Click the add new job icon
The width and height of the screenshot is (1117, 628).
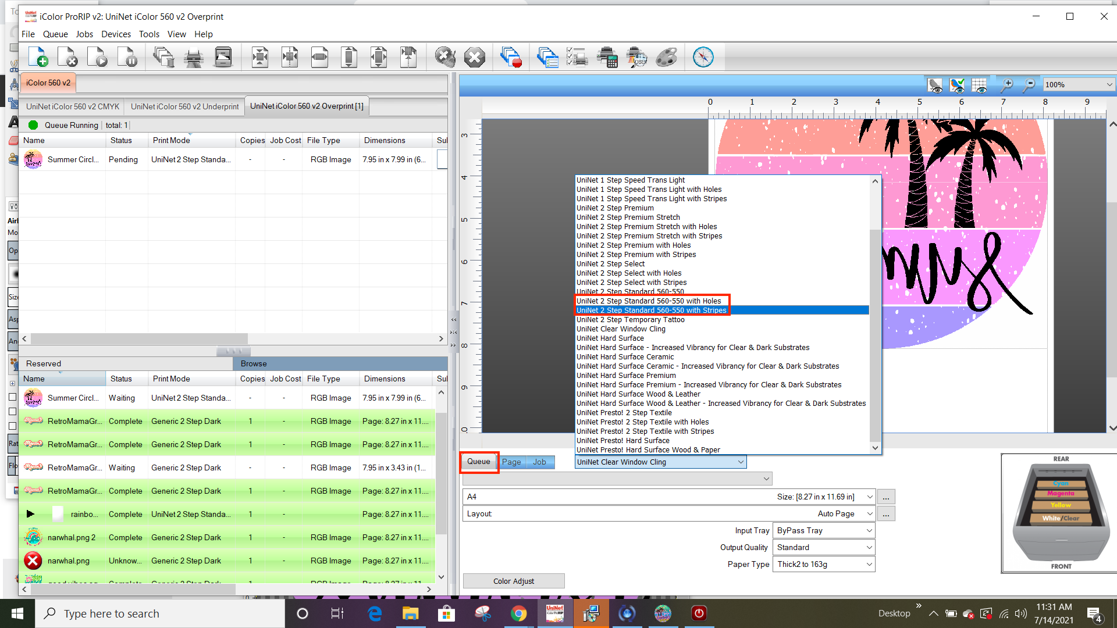pos(38,57)
